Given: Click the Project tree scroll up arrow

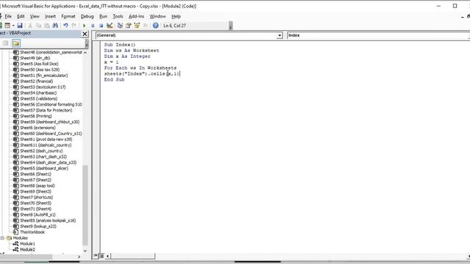Looking at the screenshot, I should point(85,53).
